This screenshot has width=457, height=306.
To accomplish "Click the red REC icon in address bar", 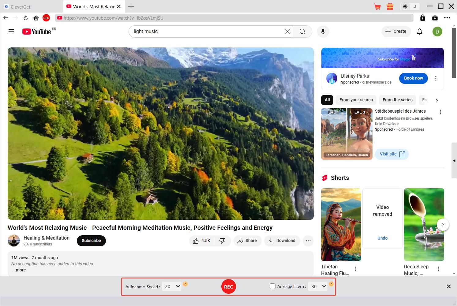I will [46, 18].
